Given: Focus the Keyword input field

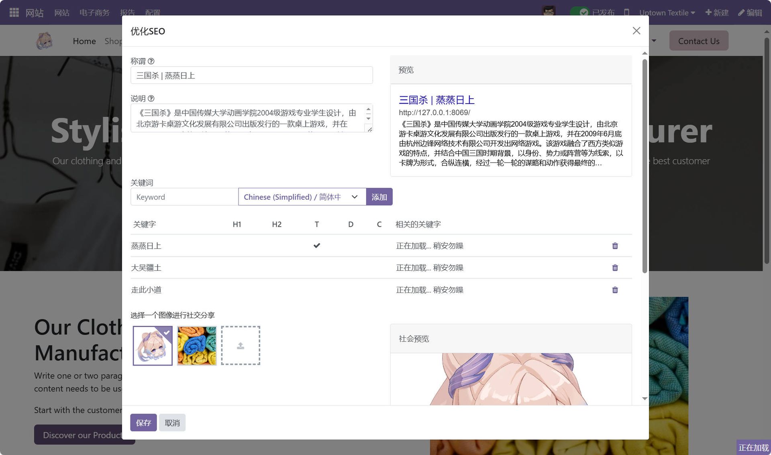Looking at the screenshot, I should tap(184, 197).
